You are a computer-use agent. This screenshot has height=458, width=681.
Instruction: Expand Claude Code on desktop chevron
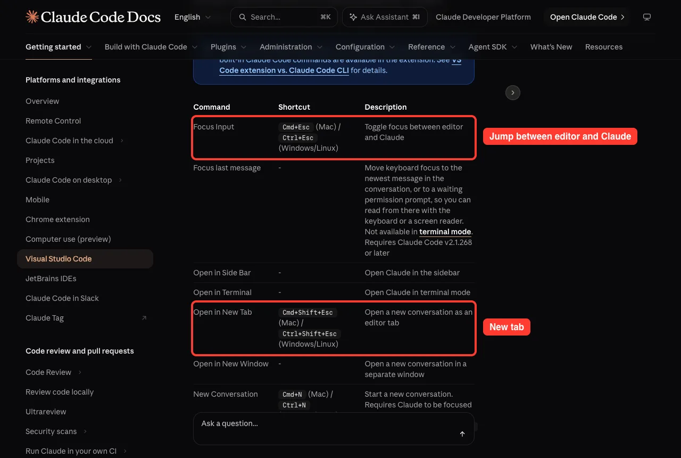(121, 180)
